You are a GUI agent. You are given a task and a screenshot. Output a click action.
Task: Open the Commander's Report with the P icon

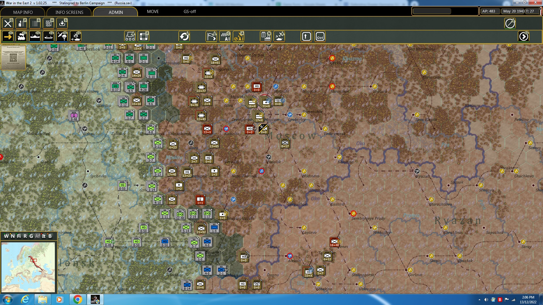tap(21, 23)
